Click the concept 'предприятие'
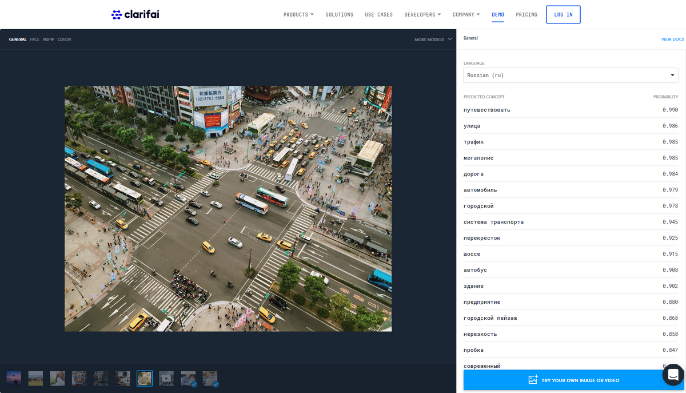 pos(482,302)
